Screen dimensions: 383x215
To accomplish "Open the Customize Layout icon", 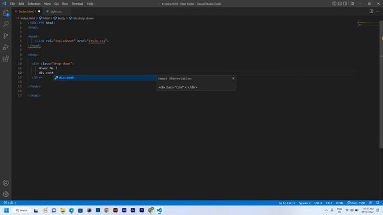I will point(352,4).
